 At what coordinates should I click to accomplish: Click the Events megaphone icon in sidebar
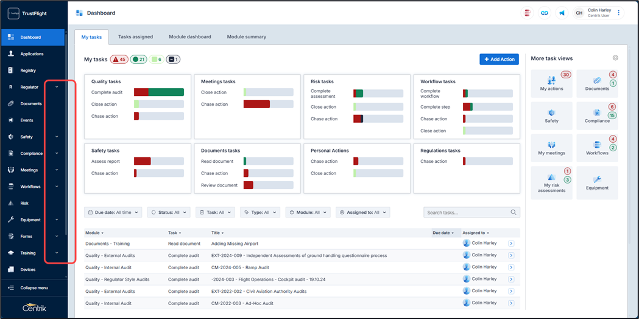11,120
